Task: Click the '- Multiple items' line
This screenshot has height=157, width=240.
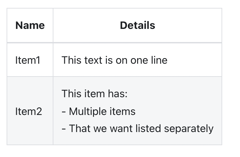Action: (x=99, y=111)
